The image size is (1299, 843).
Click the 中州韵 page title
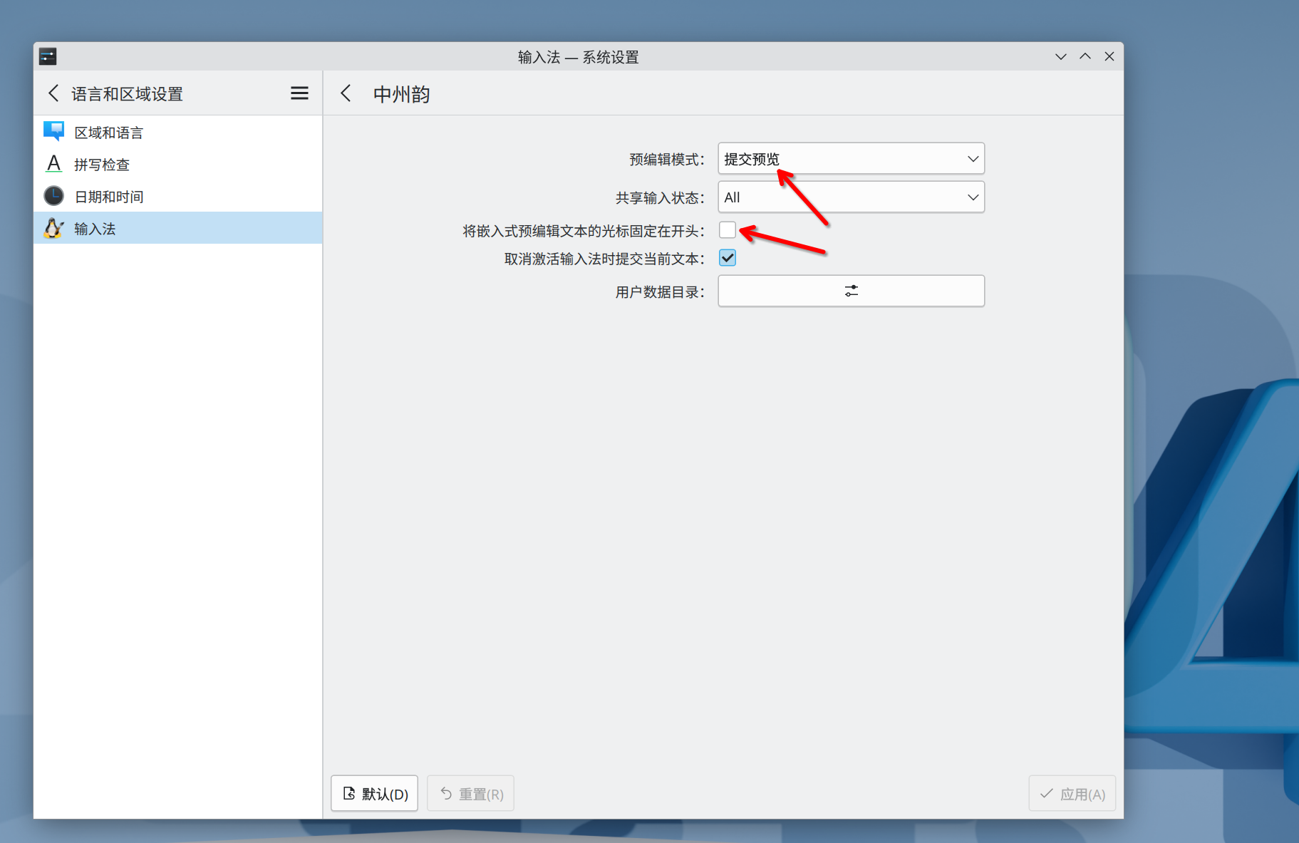401,94
